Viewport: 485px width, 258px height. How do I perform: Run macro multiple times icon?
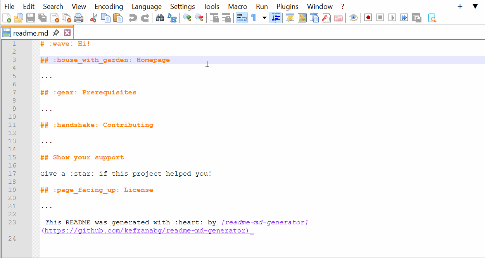(404, 17)
